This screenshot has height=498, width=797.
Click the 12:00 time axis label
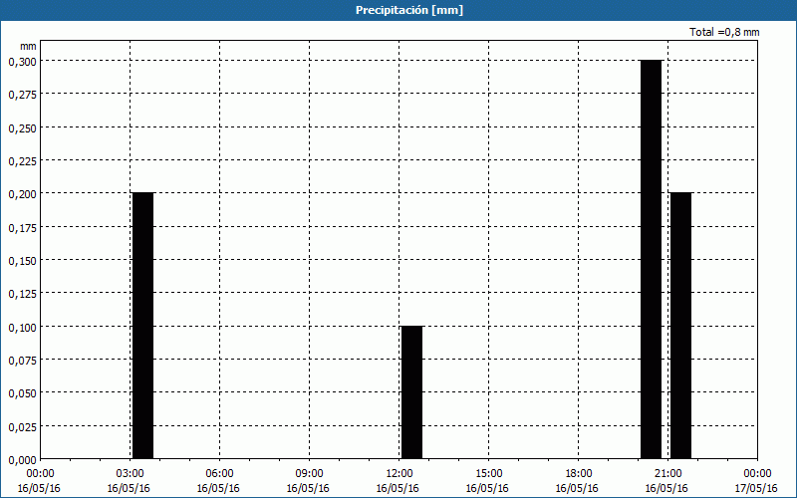398,474
